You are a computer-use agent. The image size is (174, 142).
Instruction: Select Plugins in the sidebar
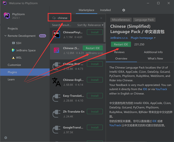pyautogui.click(x=25, y=72)
